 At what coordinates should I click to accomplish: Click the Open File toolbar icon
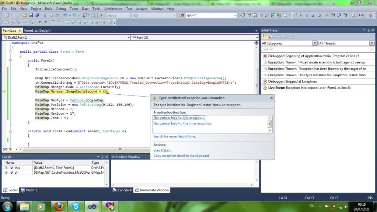[x=25, y=15]
